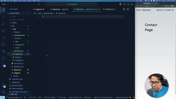
Task: Open the Explorer view in activity bar
Action: (x=3, y=10)
